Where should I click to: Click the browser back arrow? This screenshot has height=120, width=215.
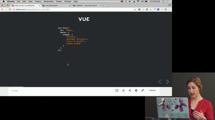click(2, 9)
